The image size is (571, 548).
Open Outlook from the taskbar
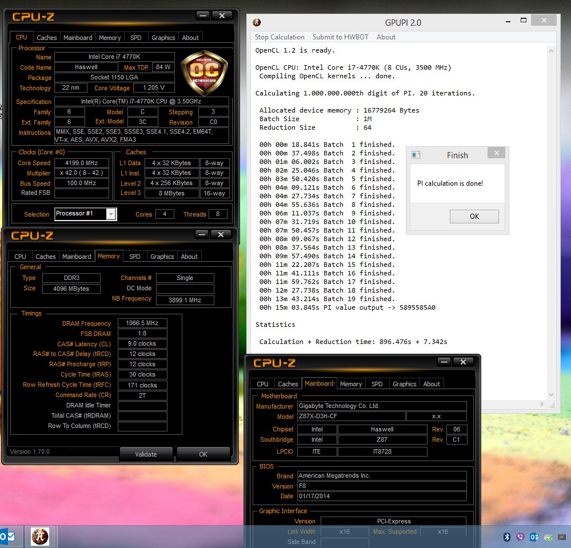point(8,537)
